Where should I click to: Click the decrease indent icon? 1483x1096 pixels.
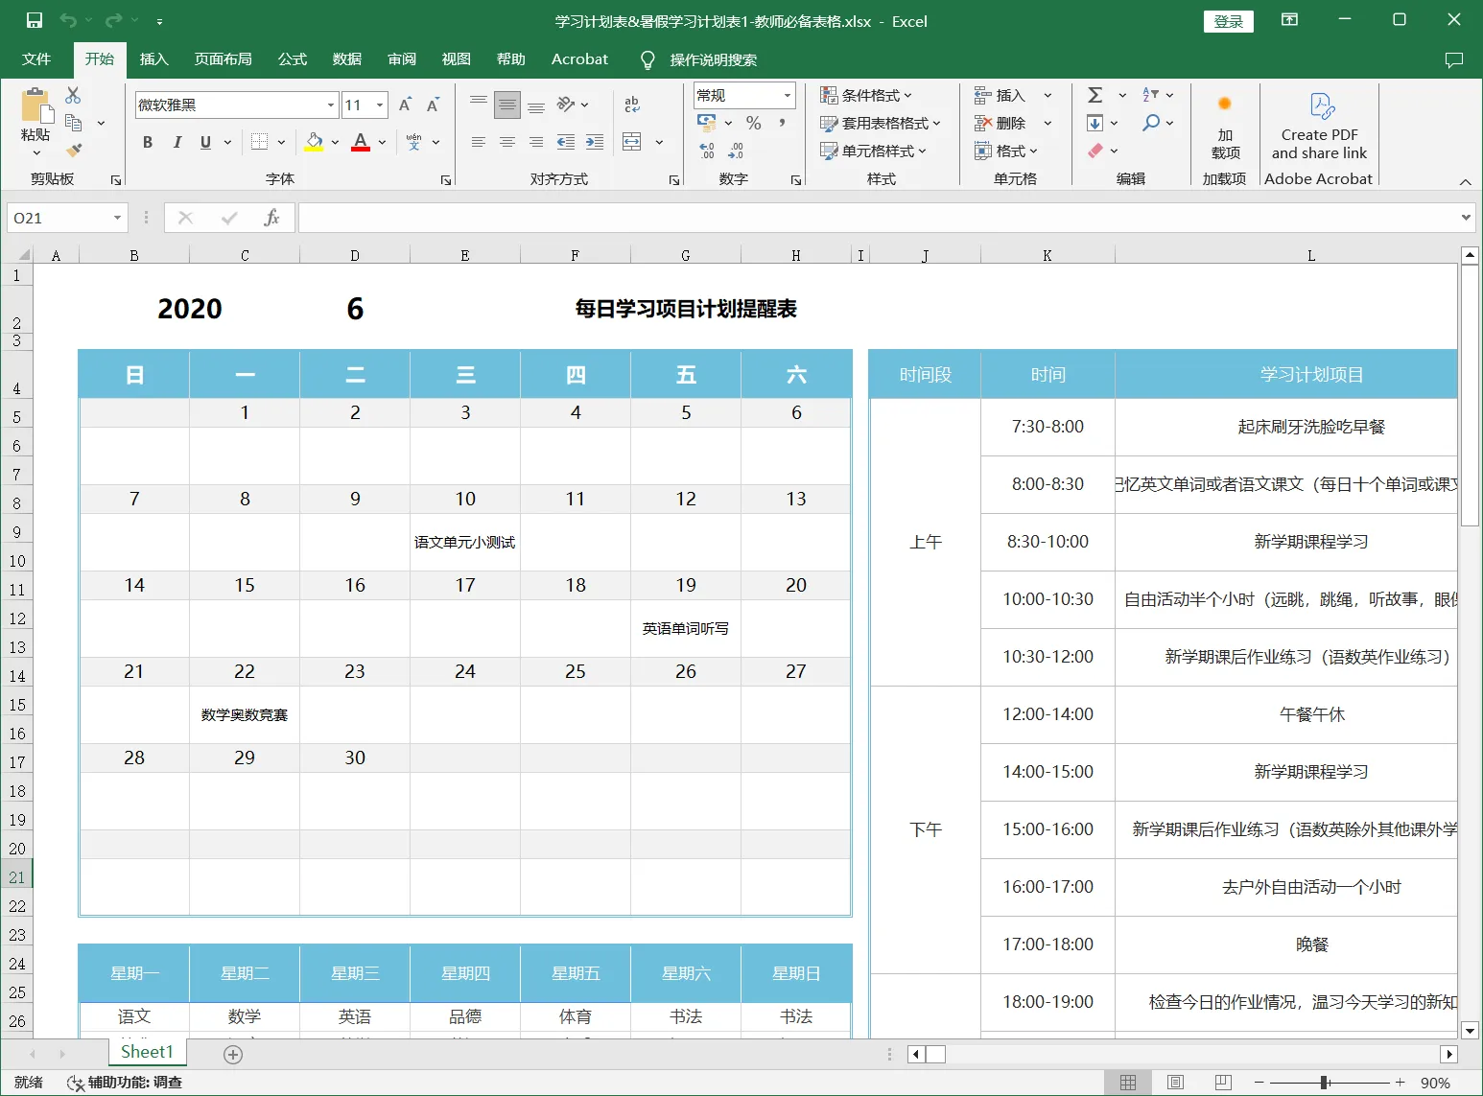pyautogui.click(x=566, y=142)
